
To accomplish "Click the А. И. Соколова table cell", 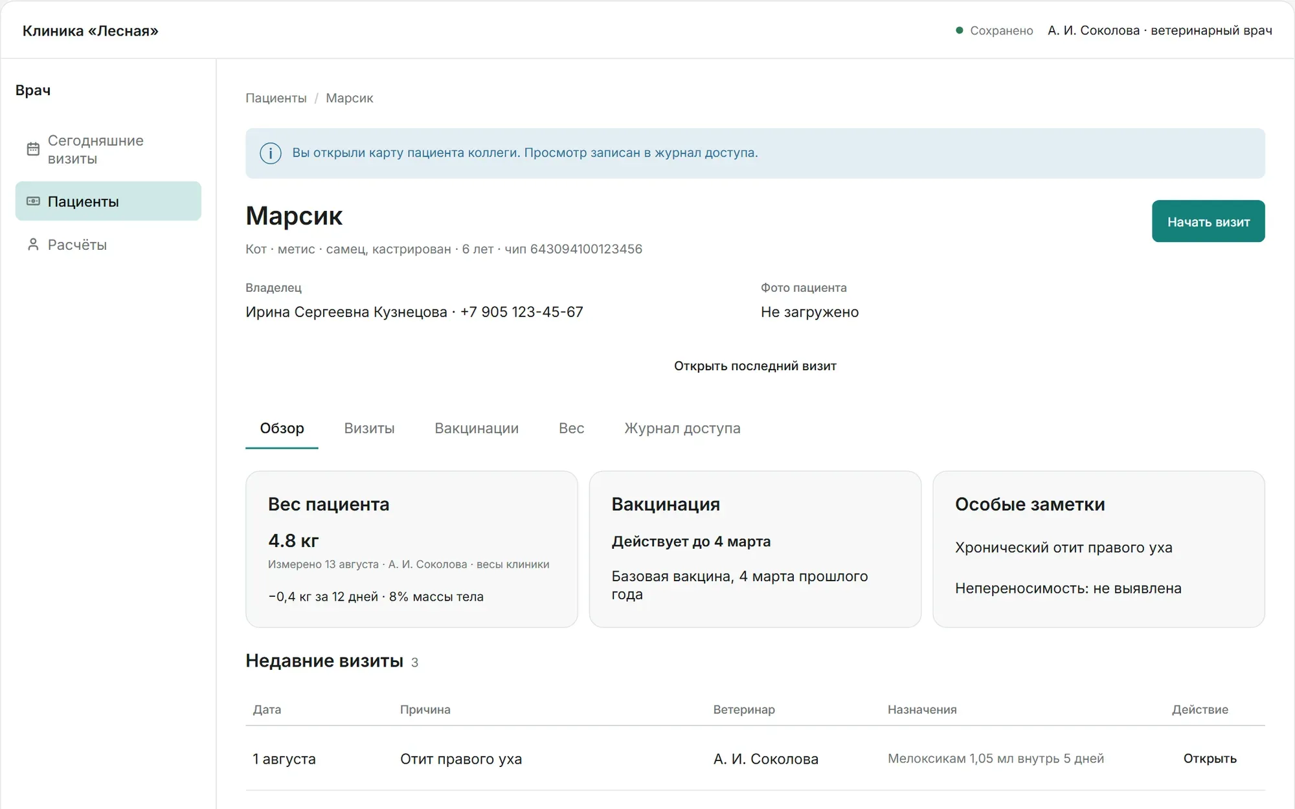I will tap(766, 759).
